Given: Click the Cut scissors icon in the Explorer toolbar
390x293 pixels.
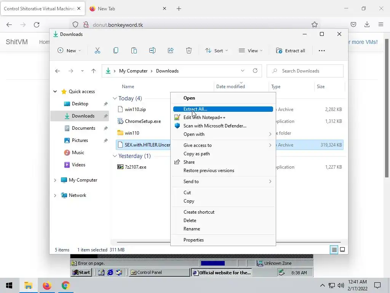Looking at the screenshot, I should 97,51.
